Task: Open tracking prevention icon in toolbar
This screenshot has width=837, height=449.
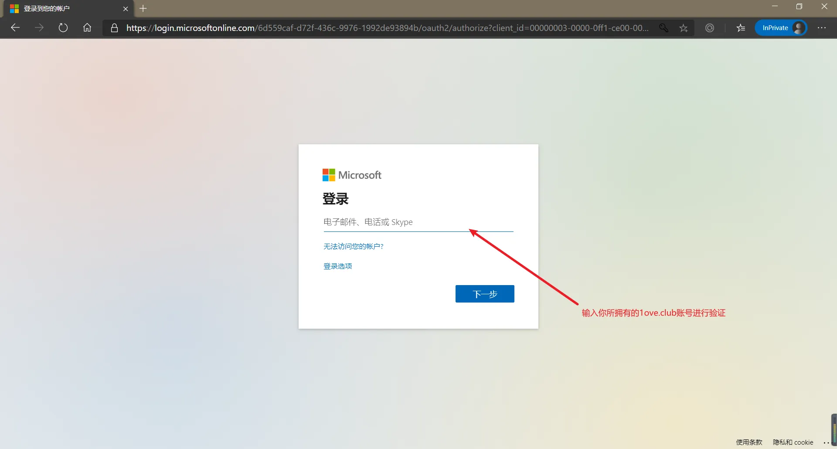Action: tap(710, 28)
